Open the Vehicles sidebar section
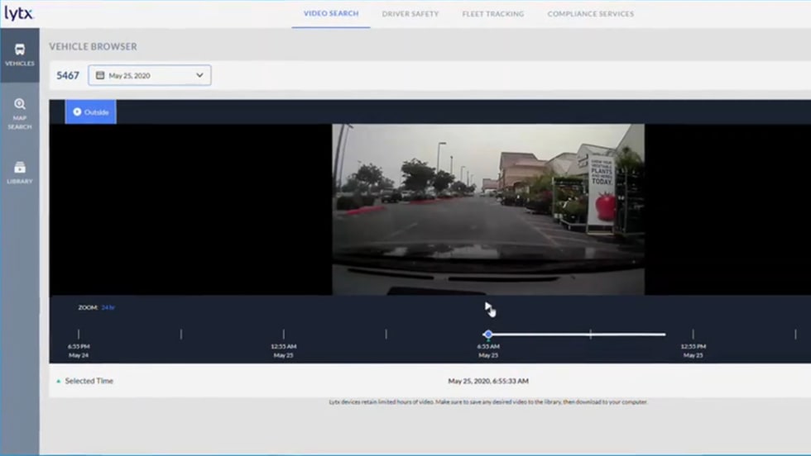 (x=20, y=55)
